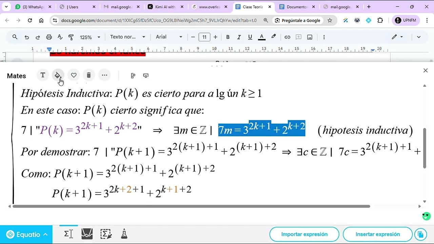Viewport: 434px width, 244px height.
Task: Print the document with printer icon
Action: coord(49,37)
